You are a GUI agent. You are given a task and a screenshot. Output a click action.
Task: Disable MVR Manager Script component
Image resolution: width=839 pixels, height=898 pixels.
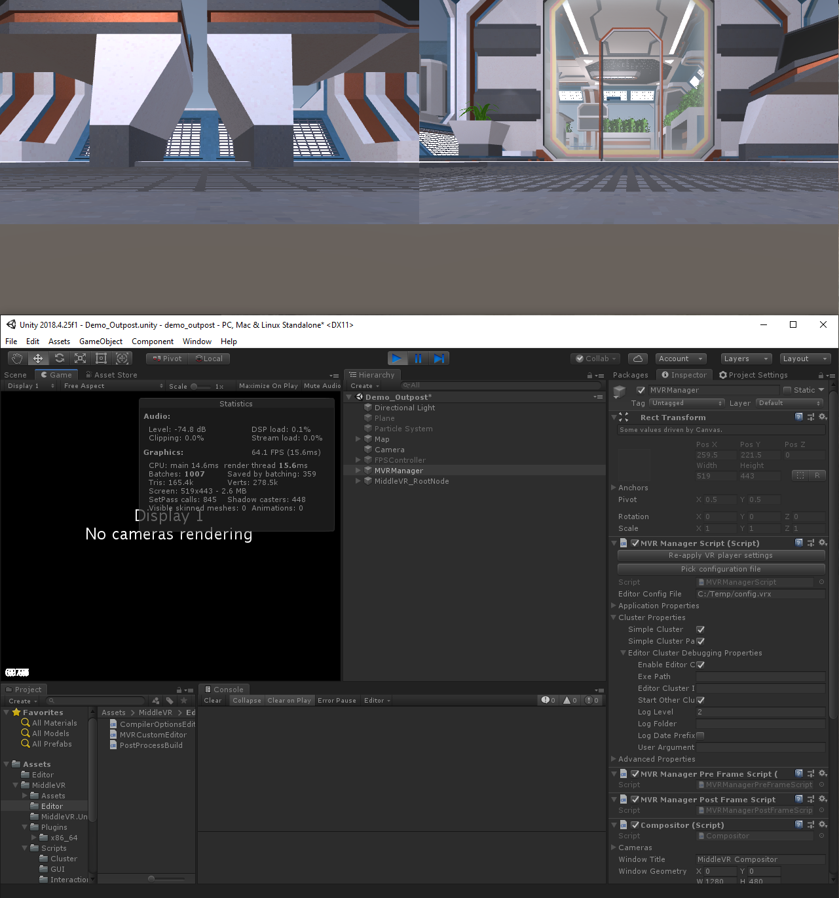[x=635, y=543]
